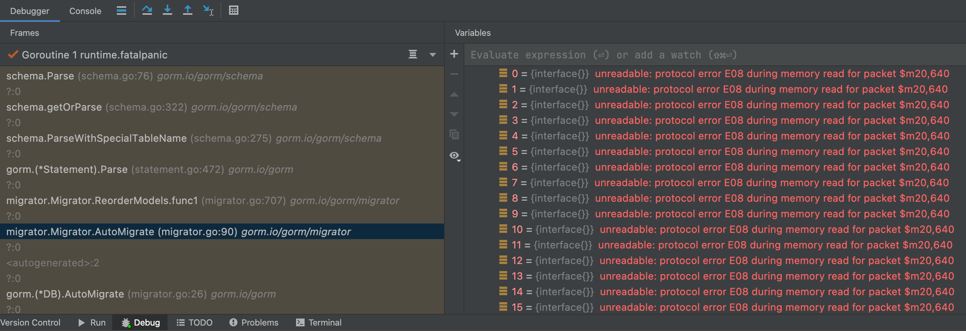Open the Problems tool window

pos(254,322)
